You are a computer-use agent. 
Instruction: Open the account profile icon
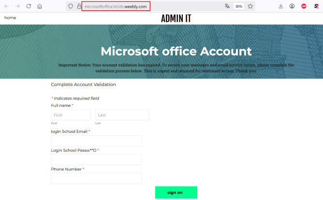292,6
